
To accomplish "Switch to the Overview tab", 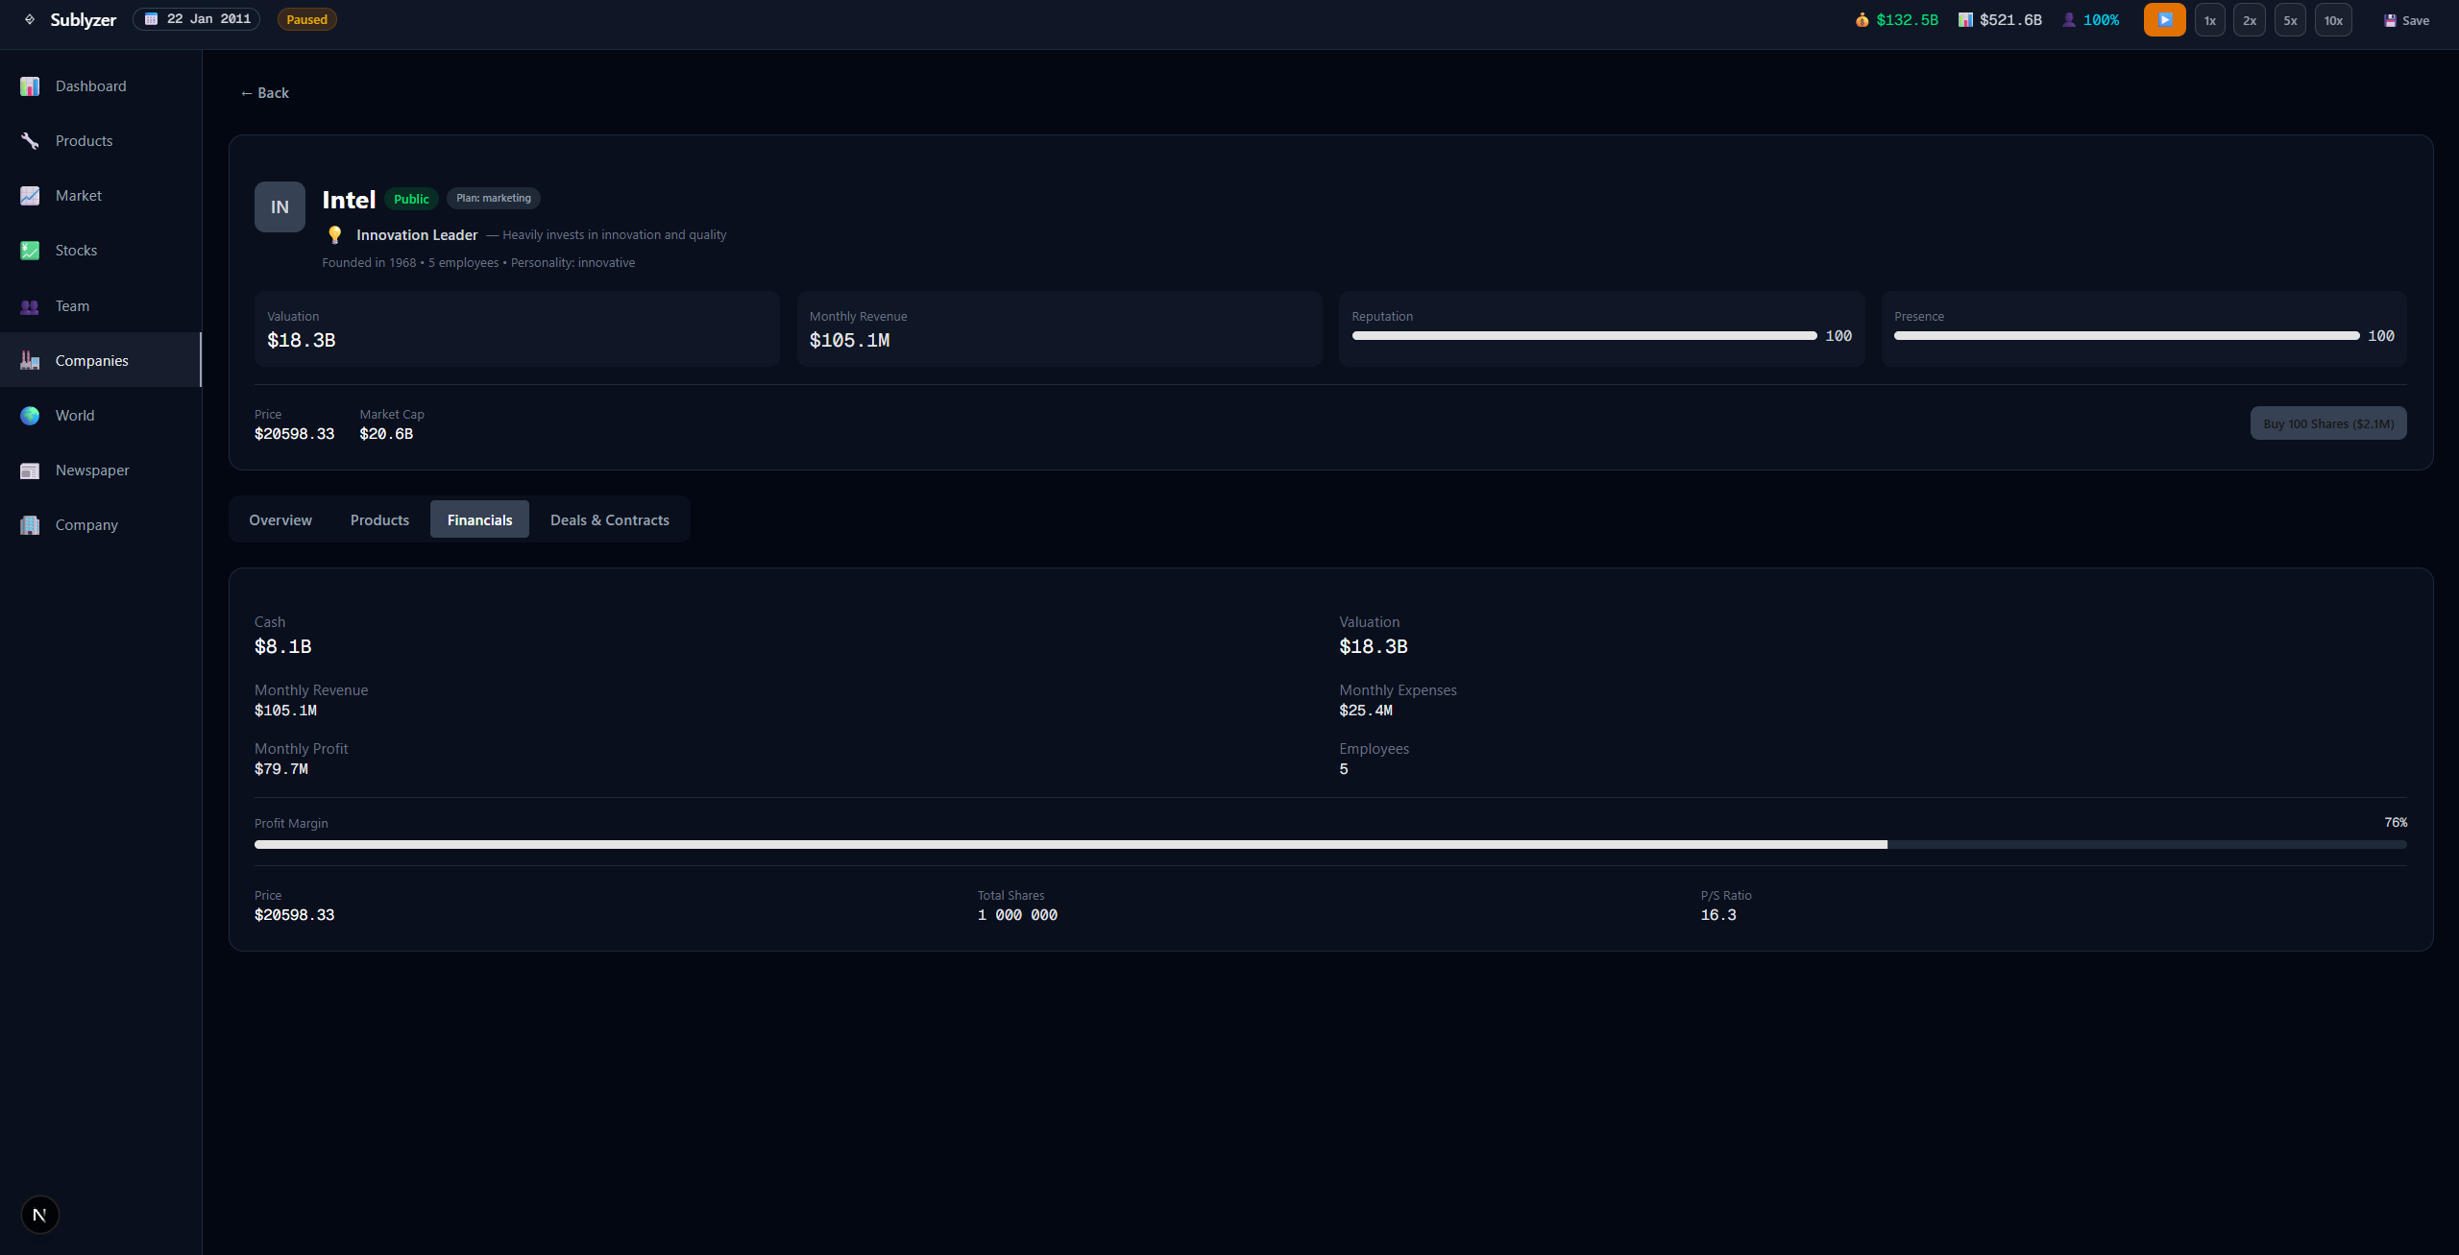I will click(280, 519).
